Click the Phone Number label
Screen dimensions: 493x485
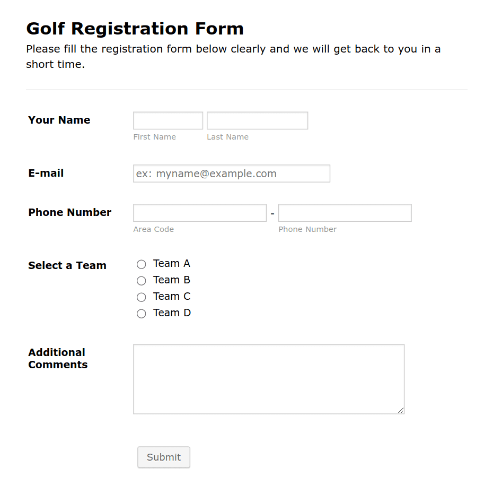tap(69, 212)
